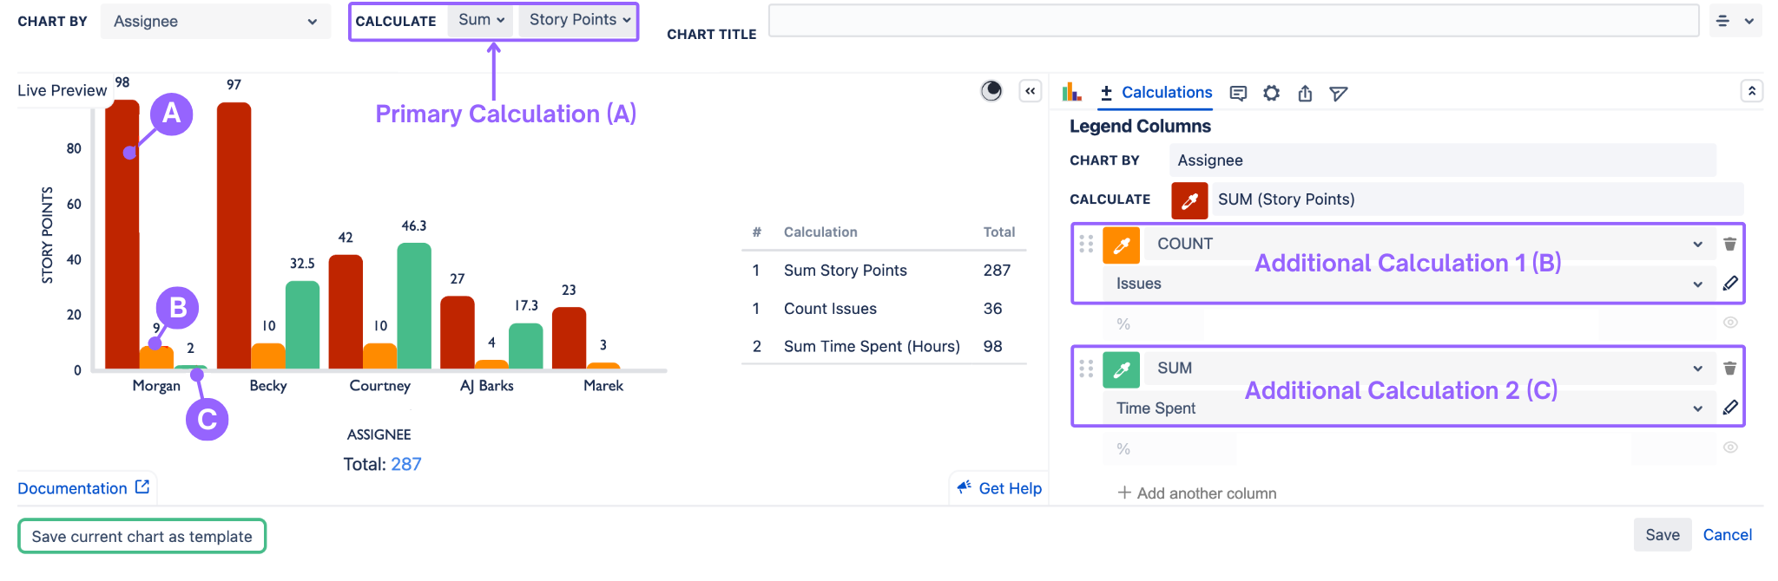Open the Sum calculation type dropdown
The width and height of the screenshot is (1778, 581).
pyautogui.click(x=481, y=20)
